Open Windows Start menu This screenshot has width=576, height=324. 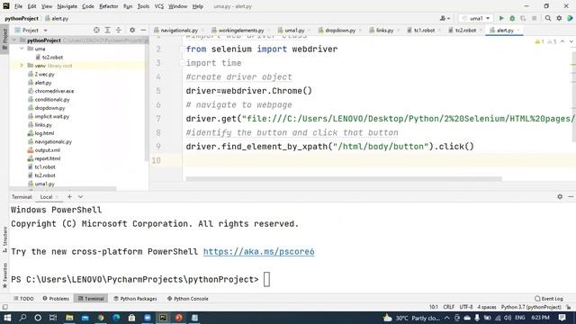pyautogui.click(x=7, y=318)
